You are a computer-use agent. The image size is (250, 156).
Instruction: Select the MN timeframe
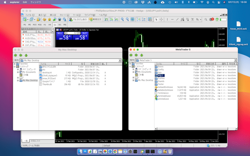point(65,25)
